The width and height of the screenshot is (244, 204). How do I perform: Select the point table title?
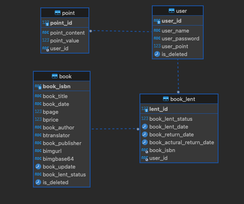[68, 13]
